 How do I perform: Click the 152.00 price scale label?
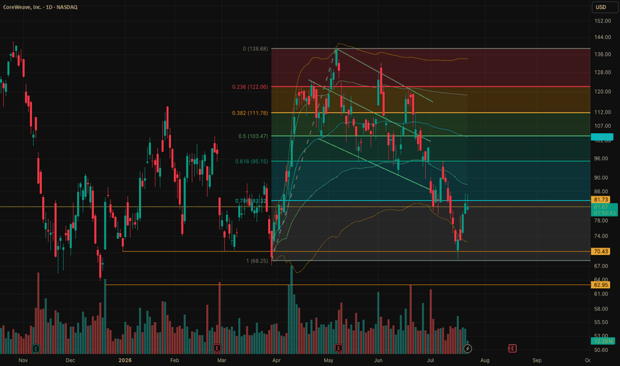tap(603, 21)
